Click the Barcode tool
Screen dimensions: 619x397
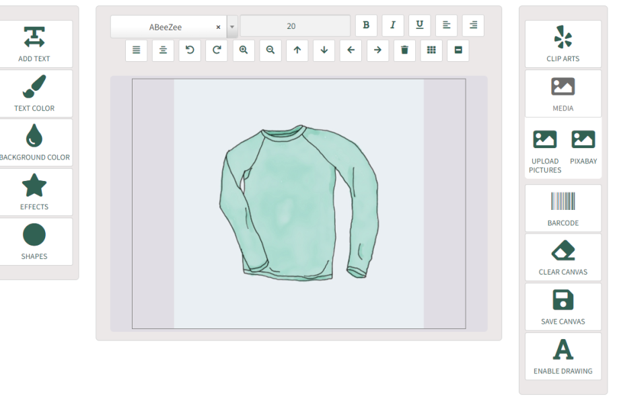(x=563, y=209)
